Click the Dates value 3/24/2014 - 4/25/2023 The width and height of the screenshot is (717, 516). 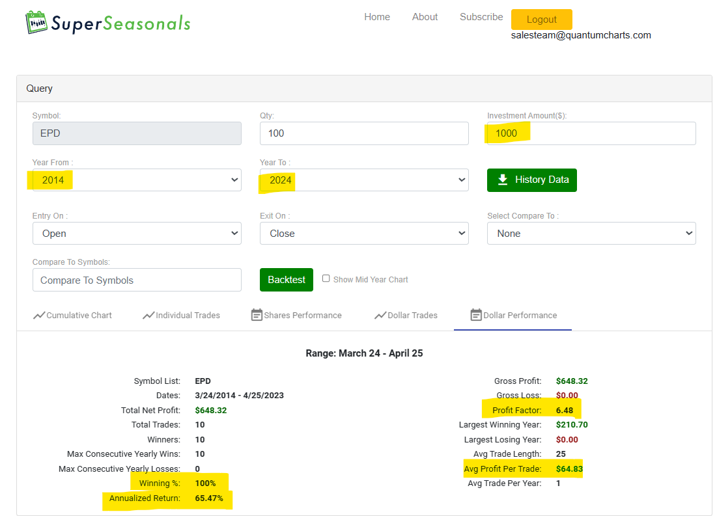tap(239, 396)
